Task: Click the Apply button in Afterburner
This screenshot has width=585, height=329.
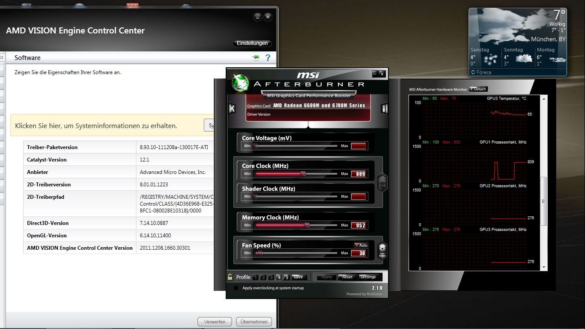Action: point(327,277)
